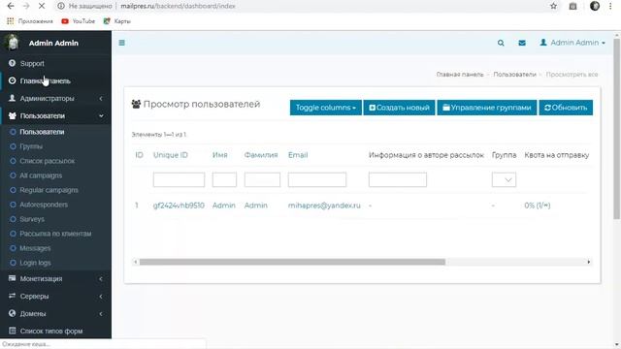The width and height of the screenshot is (621, 349).
Task: Open the Toggle columns dropdown
Action: point(326,108)
